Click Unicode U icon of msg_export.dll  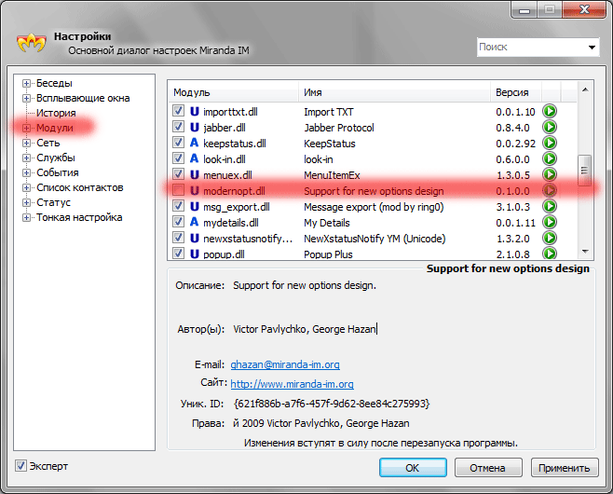(195, 206)
